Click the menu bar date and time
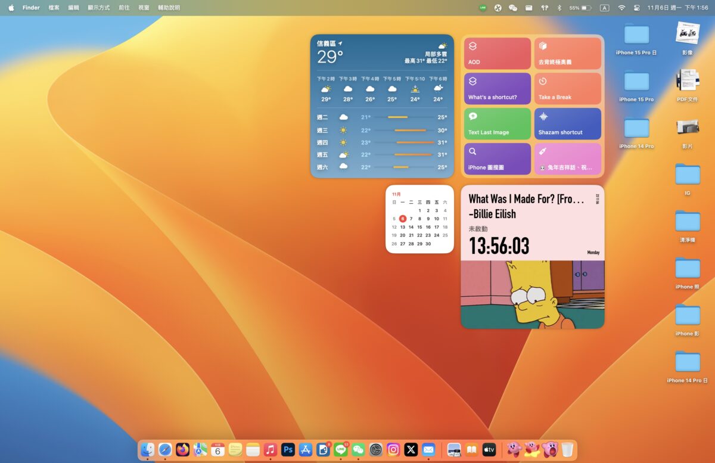The height and width of the screenshot is (463, 715). click(x=678, y=8)
